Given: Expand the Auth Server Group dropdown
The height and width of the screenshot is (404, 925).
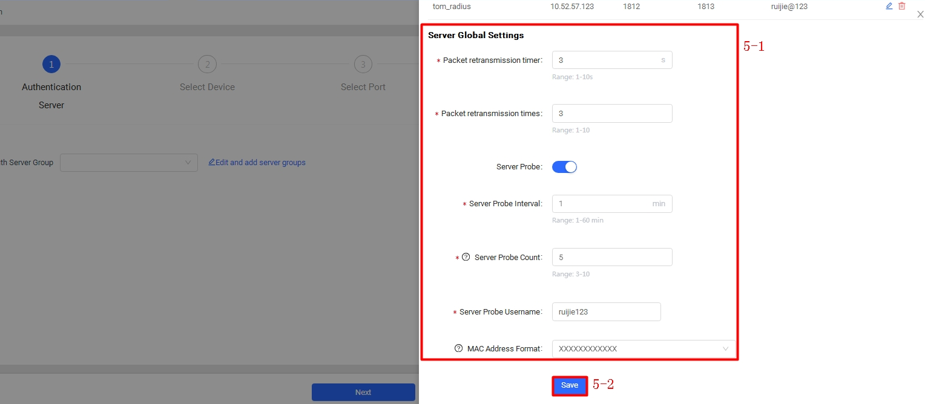Looking at the screenshot, I should [x=128, y=163].
